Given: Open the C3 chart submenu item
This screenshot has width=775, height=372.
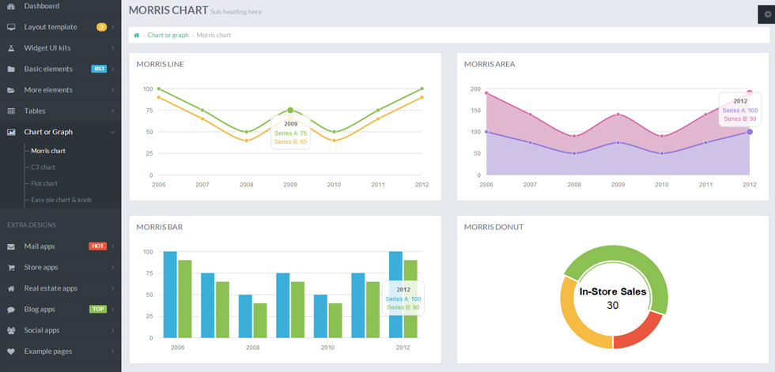Looking at the screenshot, I should point(43,167).
